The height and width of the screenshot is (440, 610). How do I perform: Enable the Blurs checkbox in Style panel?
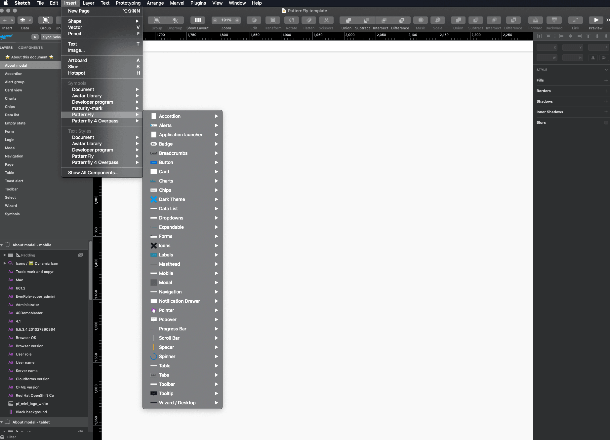click(x=606, y=122)
